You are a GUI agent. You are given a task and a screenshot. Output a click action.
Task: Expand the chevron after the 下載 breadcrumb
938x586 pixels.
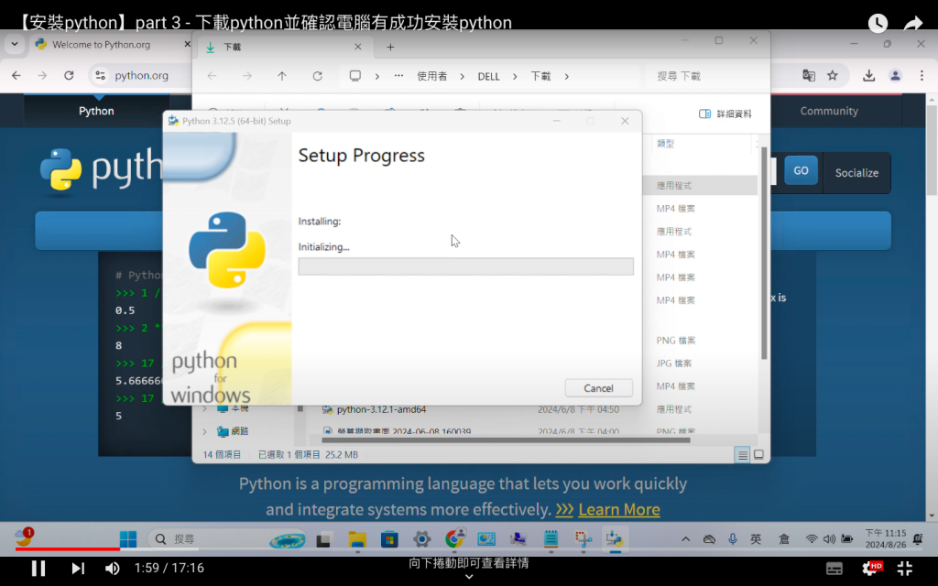[566, 76]
